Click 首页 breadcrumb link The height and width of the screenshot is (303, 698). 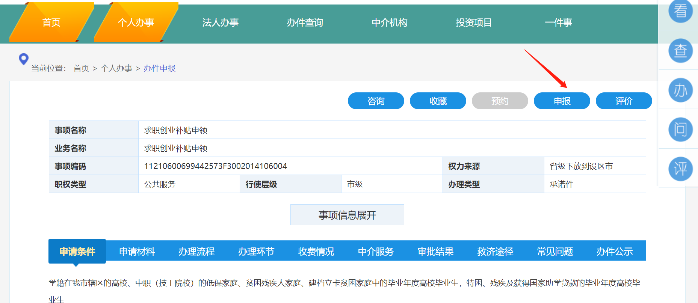[81, 68]
